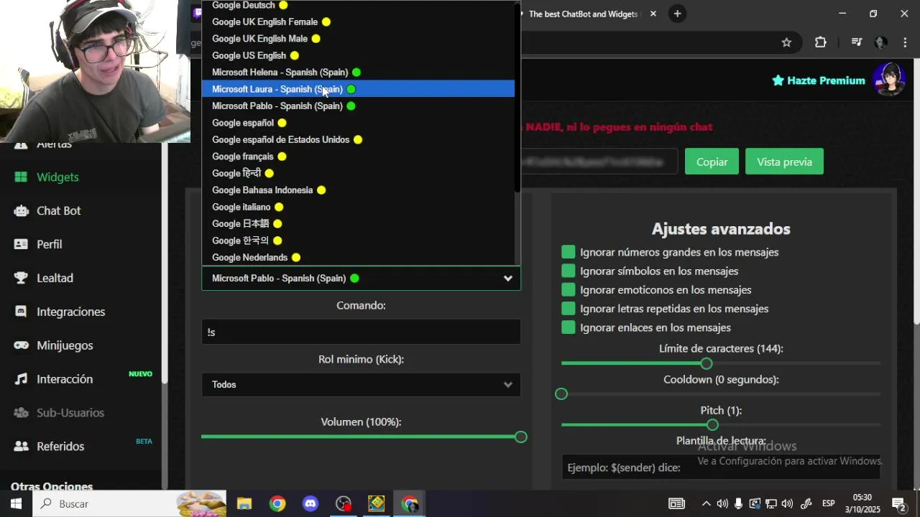Open File Explorer from taskbar
Screen dimensions: 920x517
(x=244, y=504)
